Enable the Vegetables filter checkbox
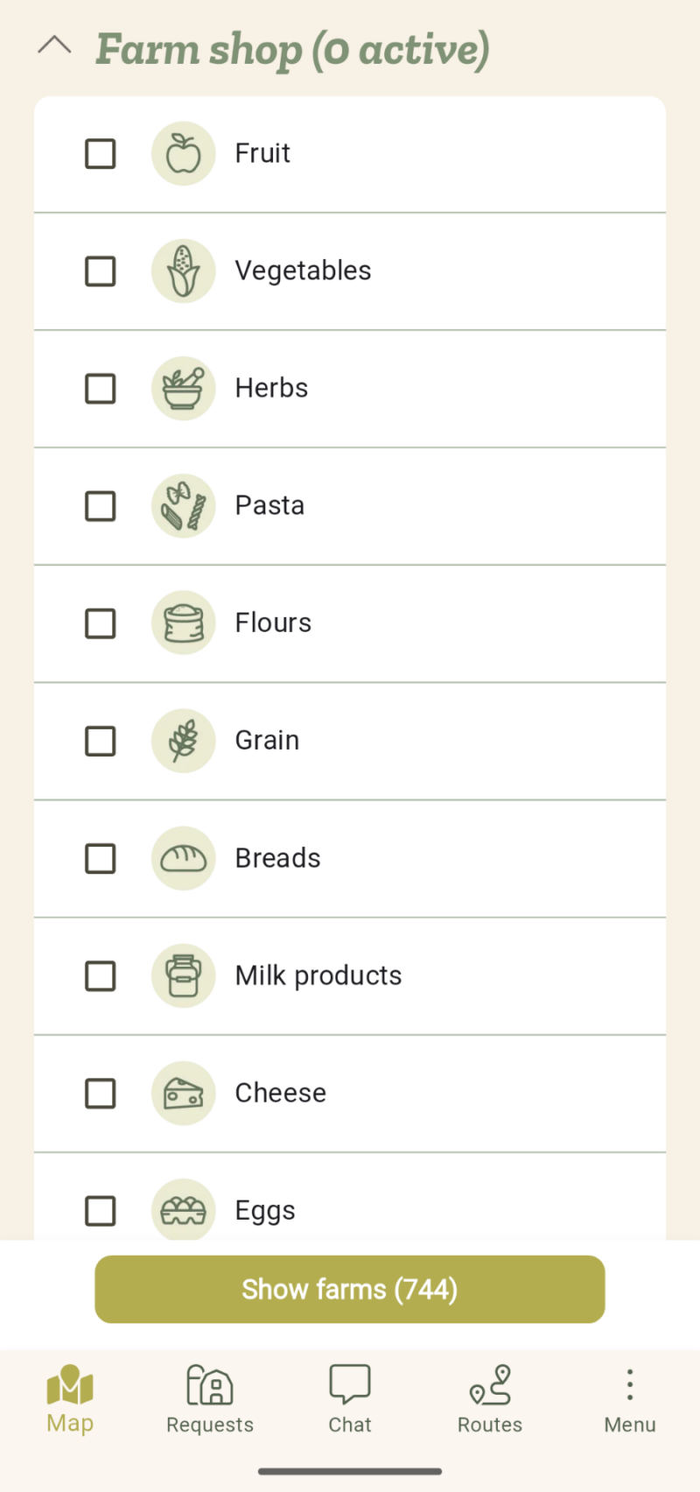The width and height of the screenshot is (700, 1492). tap(101, 271)
